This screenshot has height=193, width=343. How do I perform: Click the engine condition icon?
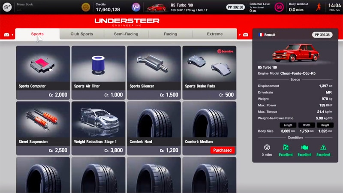pyautogui.click(x=304, y=147)
